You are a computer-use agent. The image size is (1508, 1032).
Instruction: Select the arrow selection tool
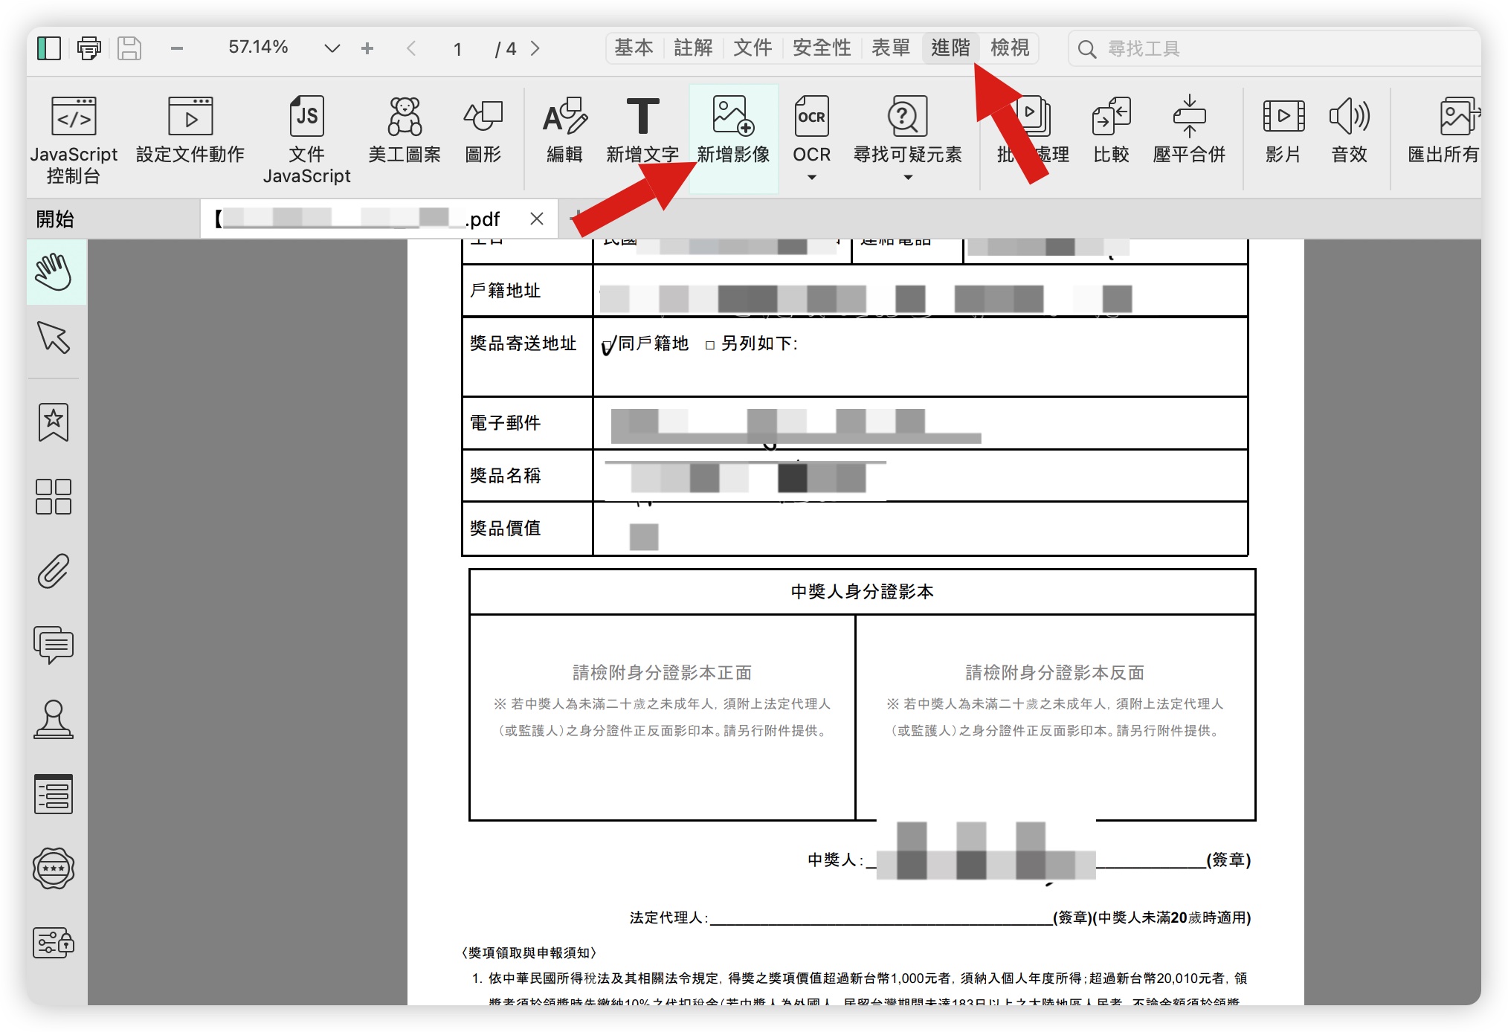[54, 338]
